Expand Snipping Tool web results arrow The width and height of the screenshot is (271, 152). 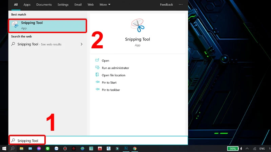click(x=82, y=44)
